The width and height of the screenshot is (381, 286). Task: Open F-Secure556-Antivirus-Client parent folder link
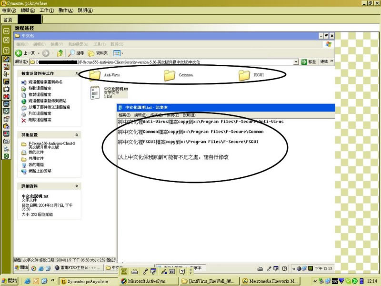pyautogui.click(x=52, y=145)
